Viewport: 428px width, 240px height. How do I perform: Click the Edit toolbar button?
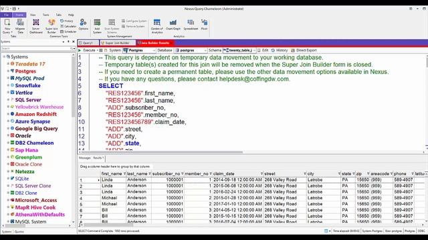coord(263,51)
